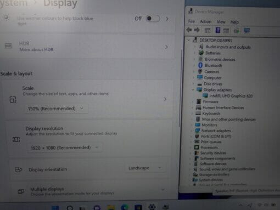This screenshot has height=210, width=280.
Task: Select the Security devices category
Action: click(x=213, y=153)
